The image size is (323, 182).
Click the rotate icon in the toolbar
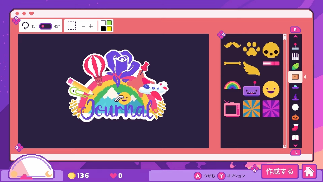25,26
